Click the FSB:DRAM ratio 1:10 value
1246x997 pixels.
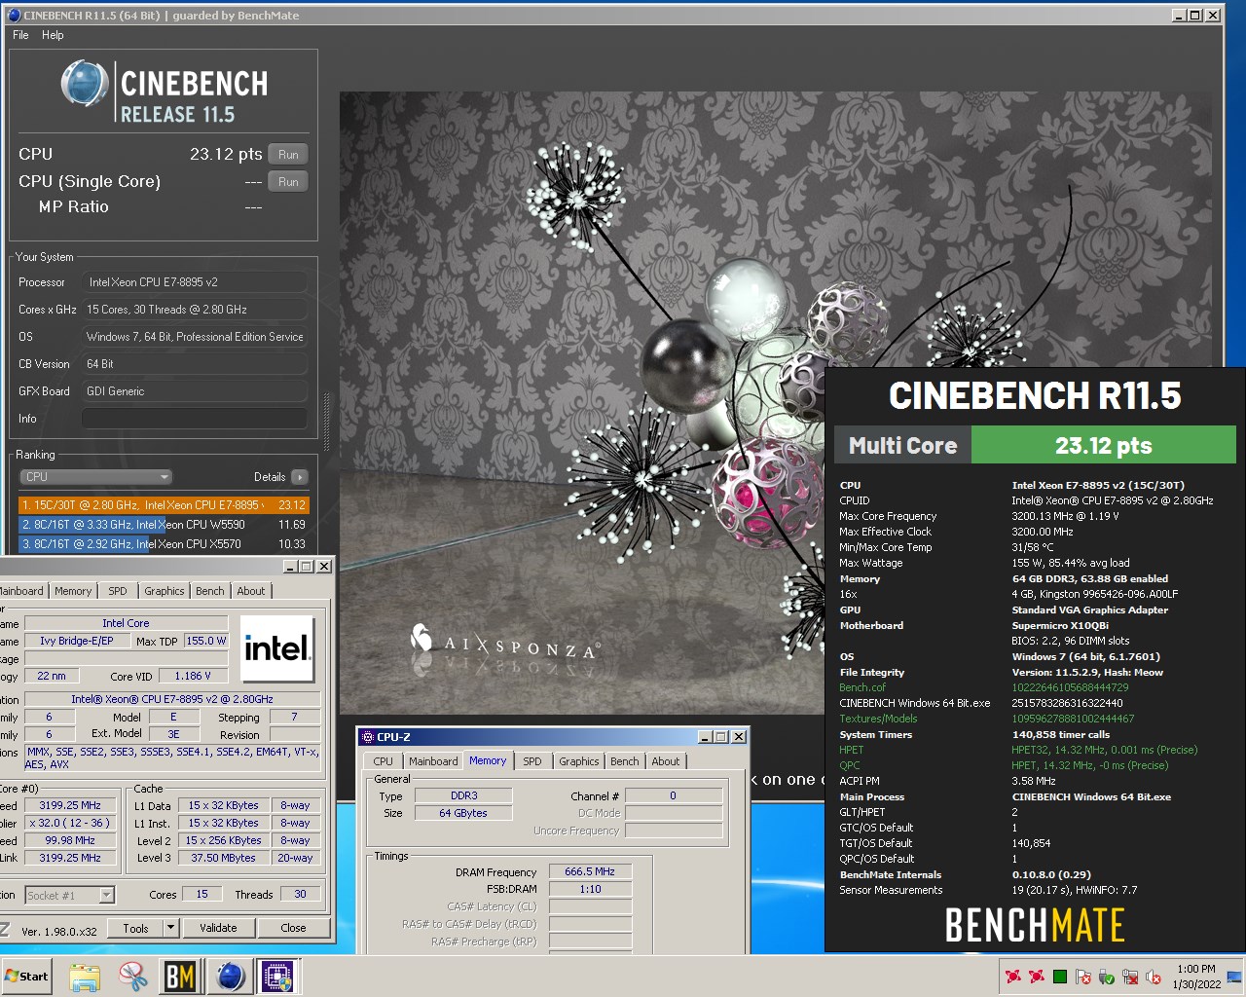(590, 889)
